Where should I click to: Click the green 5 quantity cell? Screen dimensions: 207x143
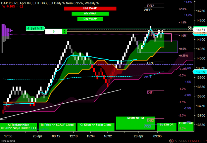pos(65,32)
